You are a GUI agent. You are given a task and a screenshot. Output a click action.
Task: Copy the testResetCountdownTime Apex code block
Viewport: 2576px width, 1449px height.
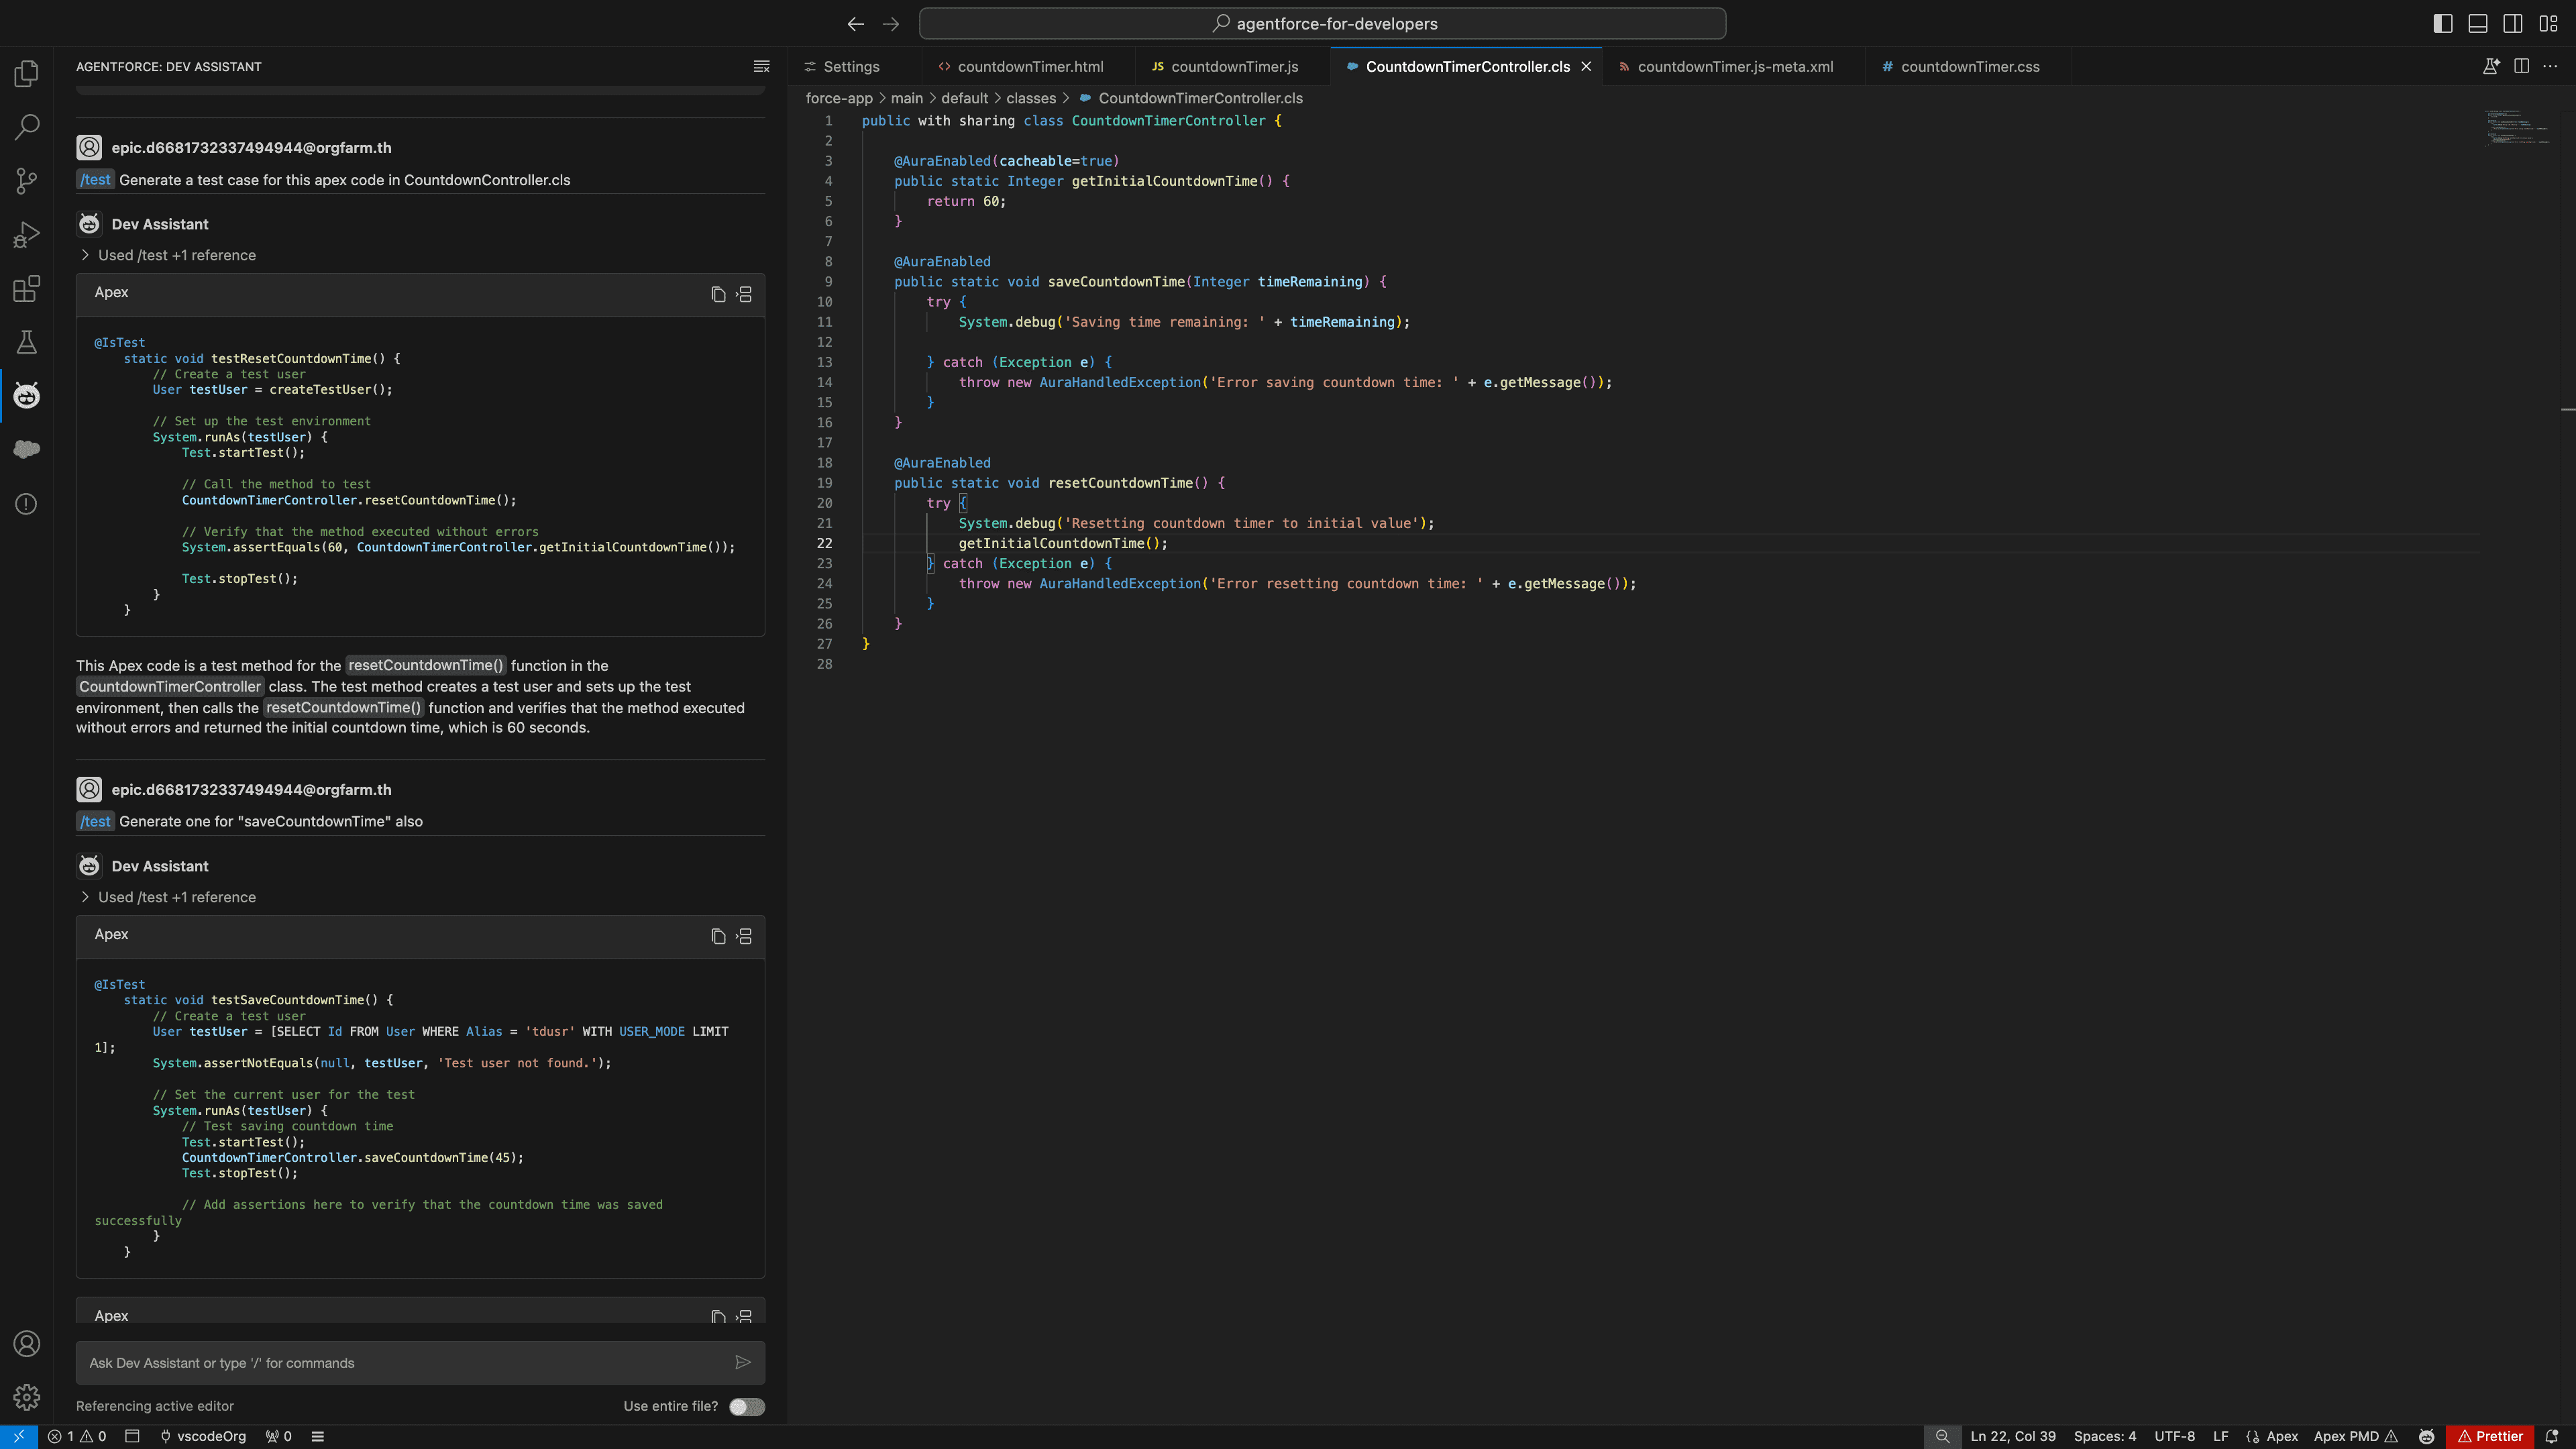pos(718,294)
